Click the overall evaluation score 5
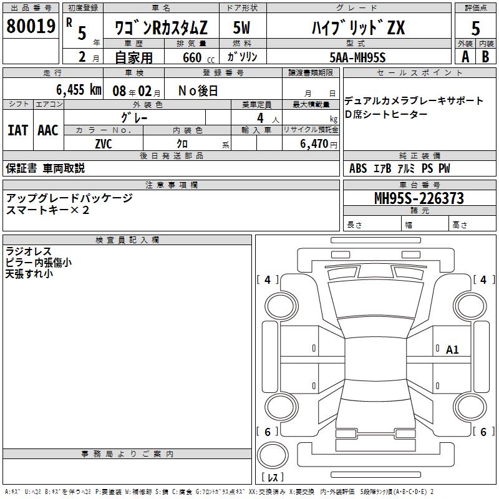 tap(475, 28)
